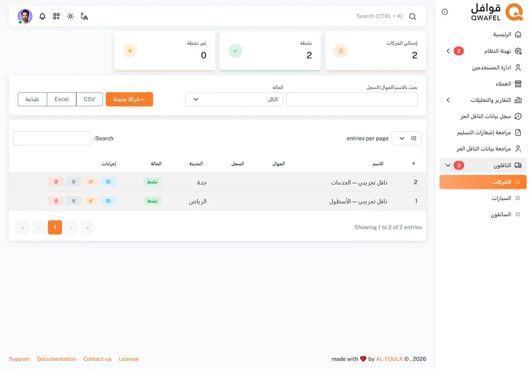The width and height of the screenshot is (531, 369).
Task: Open the language switcher icon
Action: tap(84, 16)
